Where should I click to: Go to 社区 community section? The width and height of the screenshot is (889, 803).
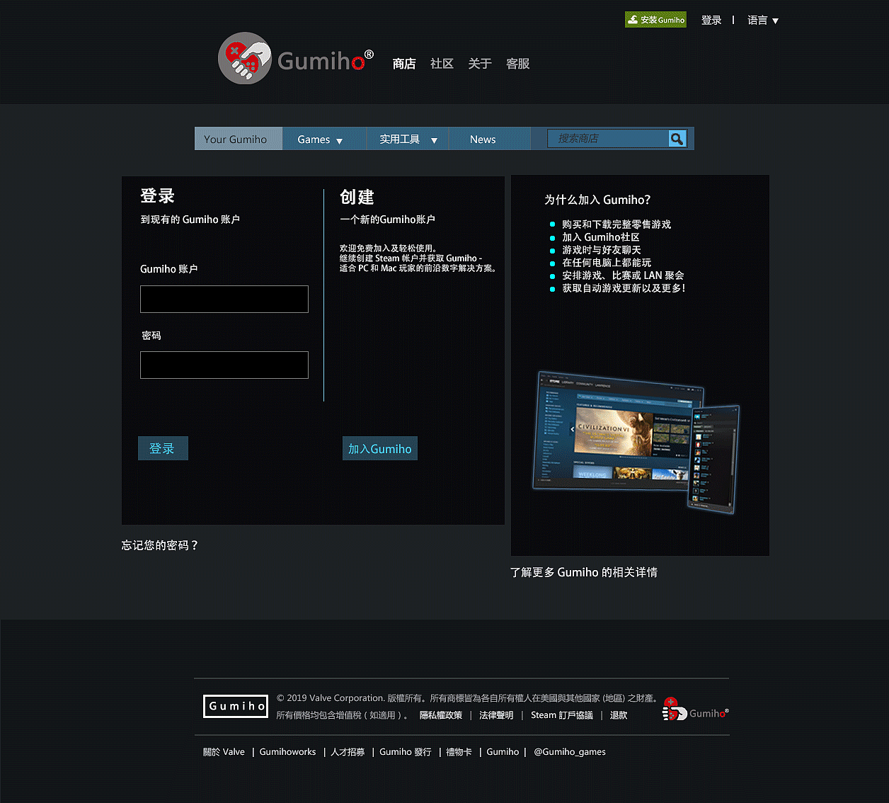pos(442,64)
